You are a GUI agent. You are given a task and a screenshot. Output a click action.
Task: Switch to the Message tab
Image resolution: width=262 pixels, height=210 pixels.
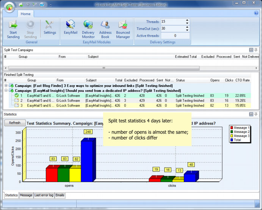pyautogui.click(x=26, y=195)
